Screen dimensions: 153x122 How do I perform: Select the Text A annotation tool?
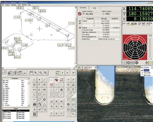35,109
